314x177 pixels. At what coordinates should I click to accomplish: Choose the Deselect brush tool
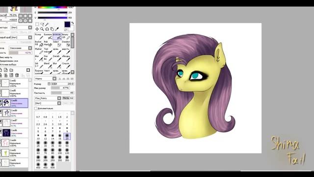tap(66, 44)
